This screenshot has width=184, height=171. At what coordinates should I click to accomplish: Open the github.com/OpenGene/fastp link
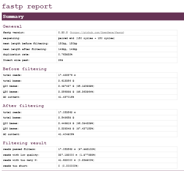point(97,32)
